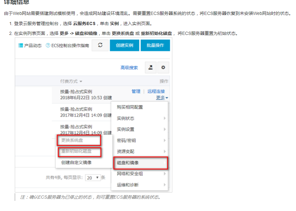The height and width of the screenshot is (211, 296).
Task: Expand the 更多 dropdown
Action: (162, 98)
